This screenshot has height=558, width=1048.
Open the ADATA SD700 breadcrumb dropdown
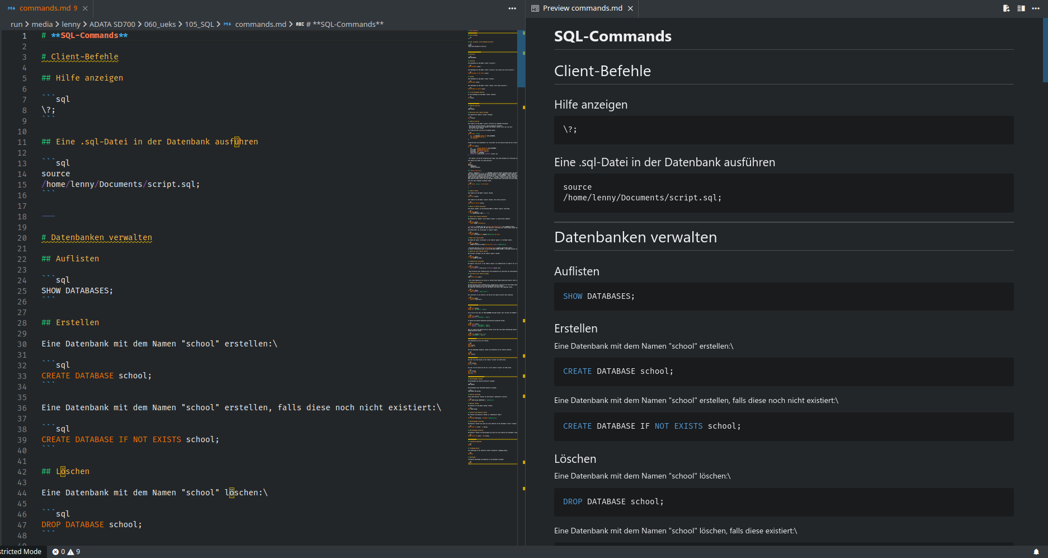112,24
